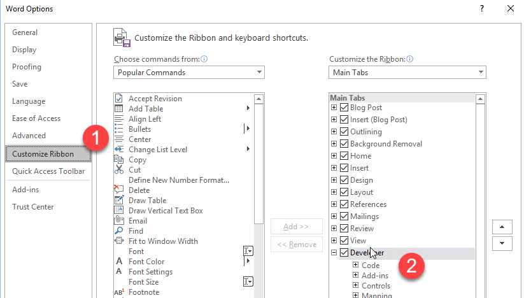This screenshot has width=524, height=298.
Task: Click the Draw Table pencil icon
Action: (x=119, y=200)
